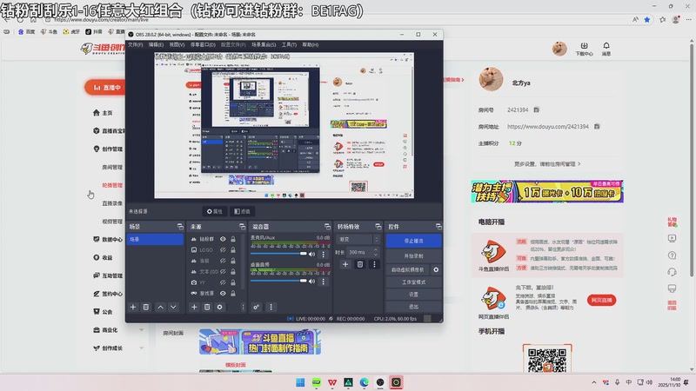The image size is (696, 391).
Task: Click the red 网页直播 button
Action: coord(601,300)
